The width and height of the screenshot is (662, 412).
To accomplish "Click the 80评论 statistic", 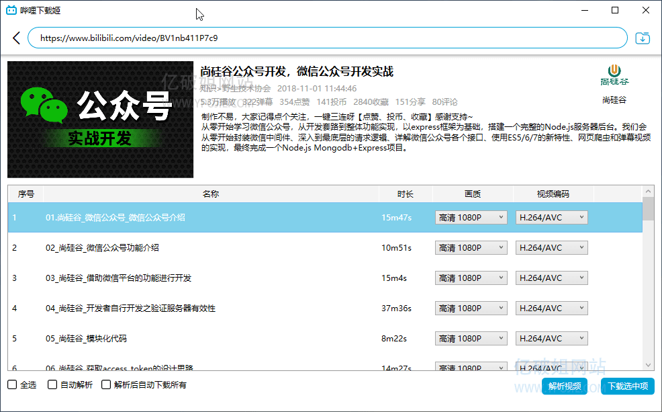I will (444, 102).
